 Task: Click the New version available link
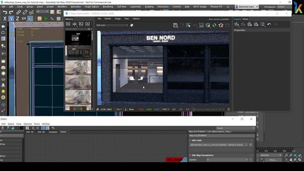pyautogui.click(x=218, y=19)
